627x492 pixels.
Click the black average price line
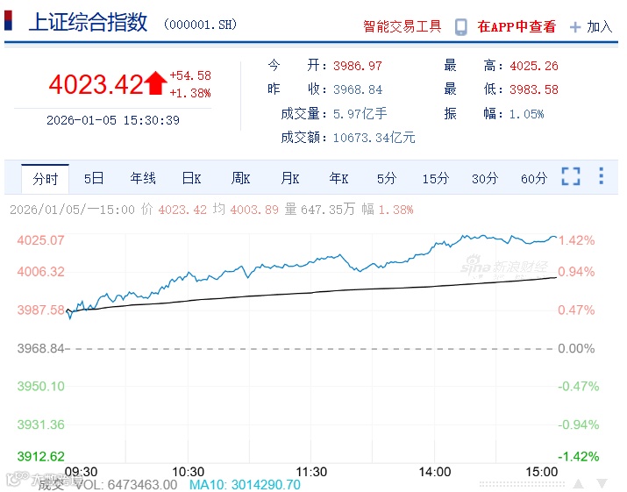312,293
